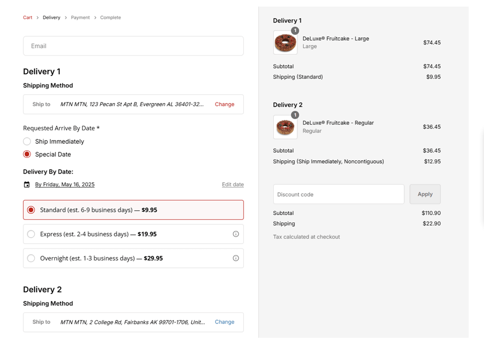Choose Overnight shipping at $29.95
This screenshot has width=484, height=349.
tap(133, 258)
